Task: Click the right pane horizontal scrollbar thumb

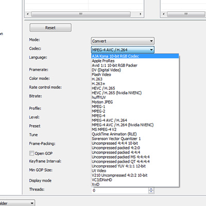Action: (x=186, y=14)
